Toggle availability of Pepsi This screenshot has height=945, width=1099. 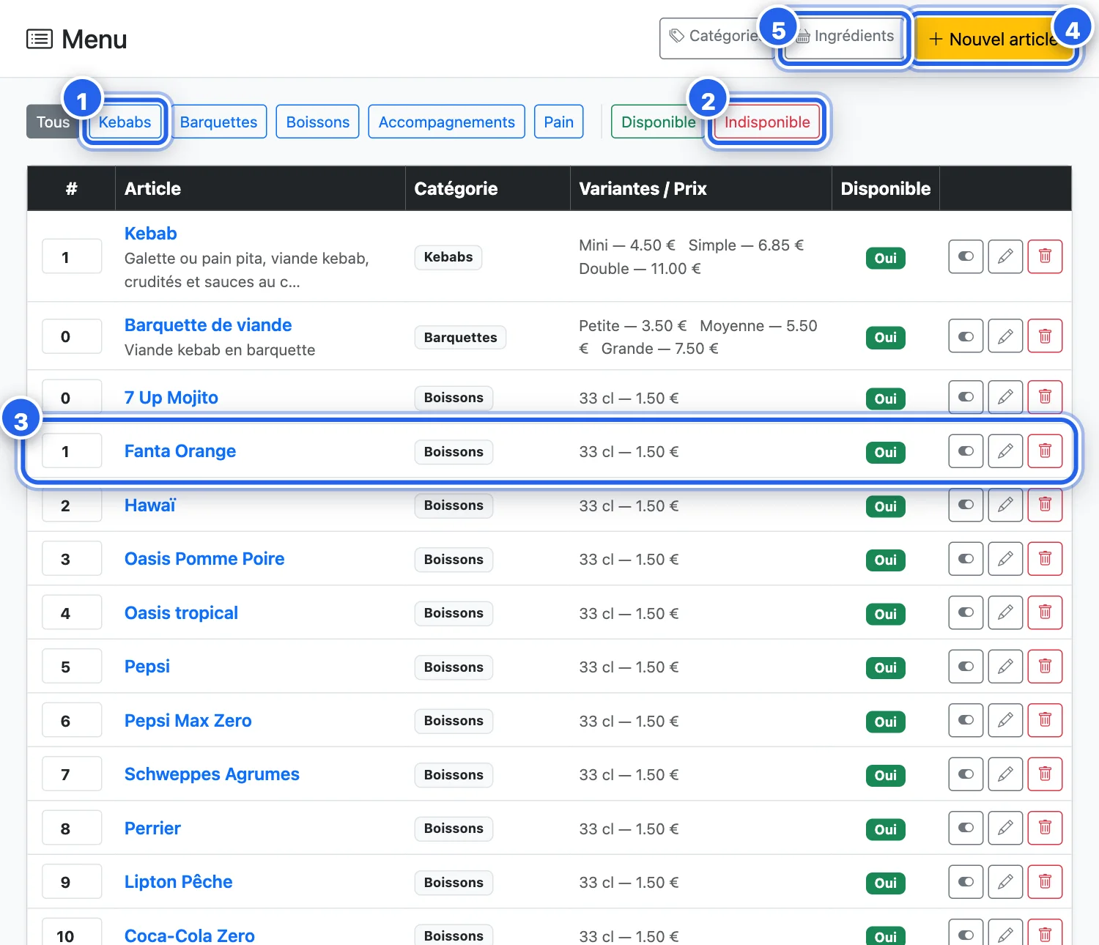tap(966, 667)
